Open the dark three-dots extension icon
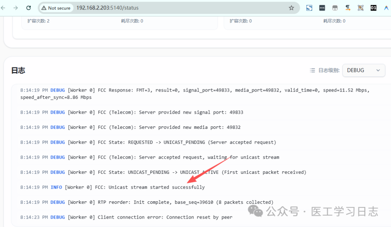This screenshot has width=391, height=227. coord(322,8)
